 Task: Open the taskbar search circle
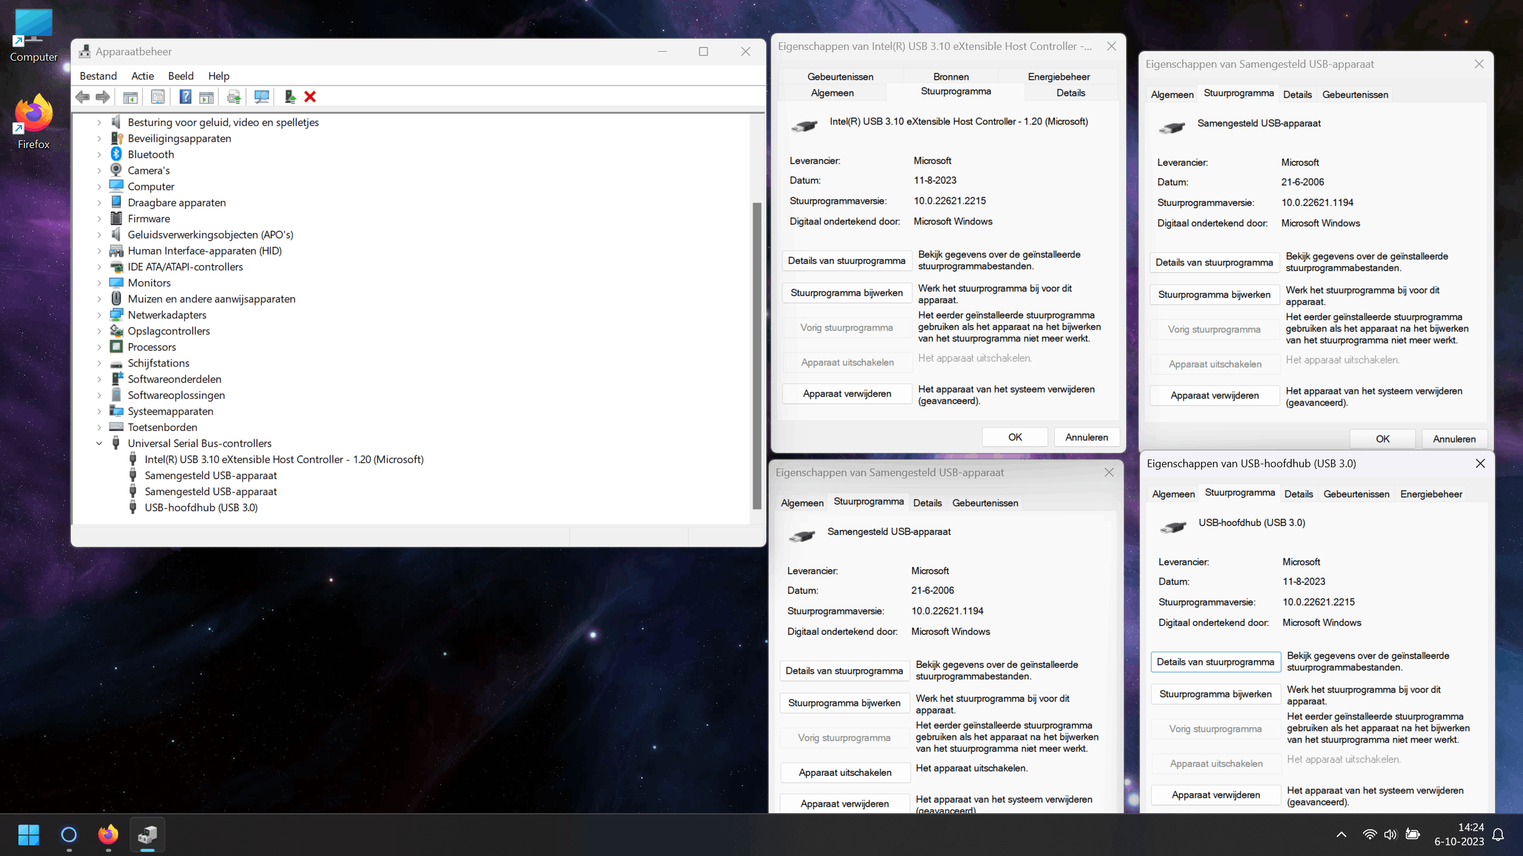(68, 835)
